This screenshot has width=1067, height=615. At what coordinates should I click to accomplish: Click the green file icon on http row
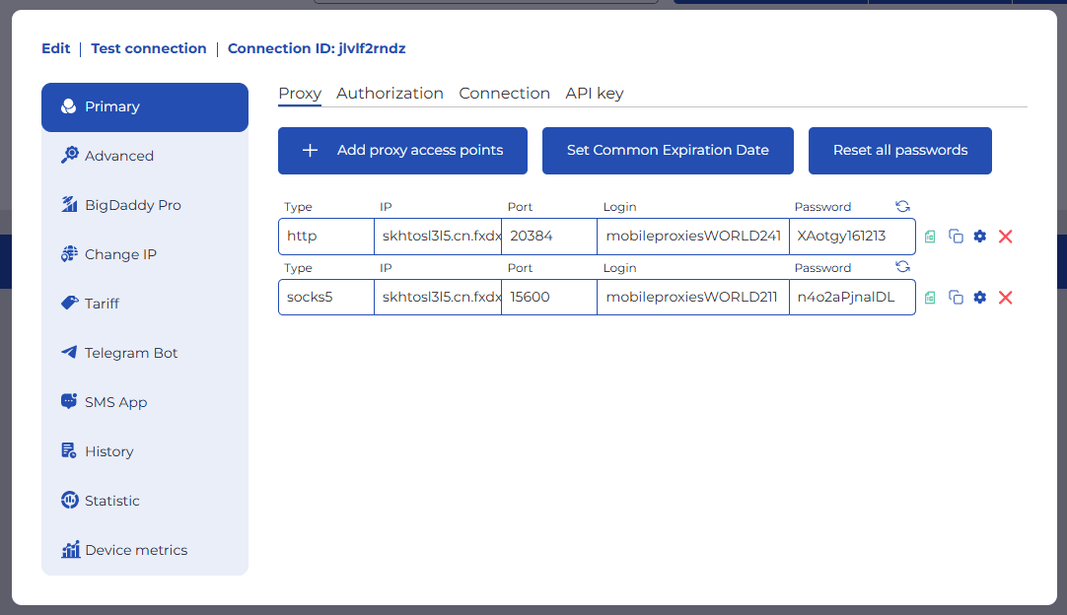tap(930, 237)
